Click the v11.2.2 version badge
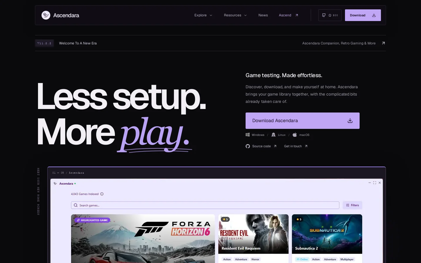This screenshot has width=421, height=263. (x=44, y=43)
